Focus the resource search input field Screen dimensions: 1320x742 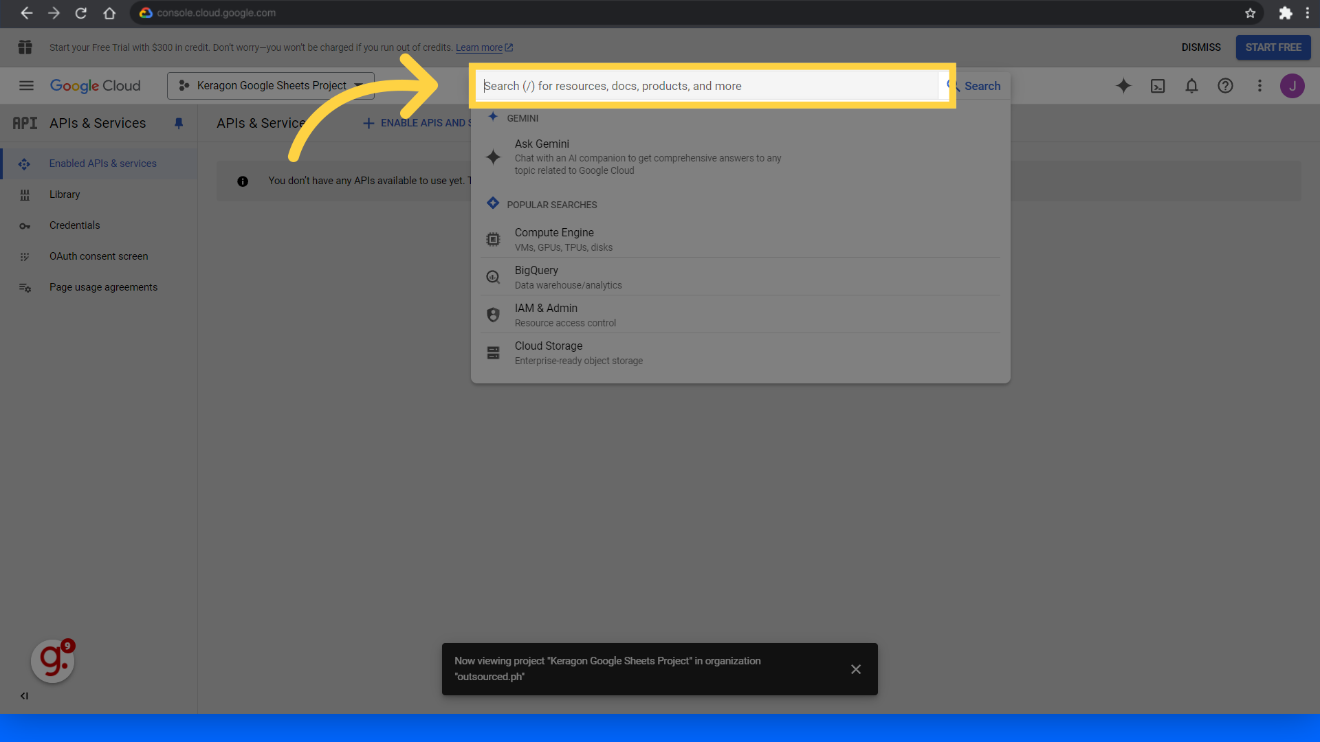point(708,86)
